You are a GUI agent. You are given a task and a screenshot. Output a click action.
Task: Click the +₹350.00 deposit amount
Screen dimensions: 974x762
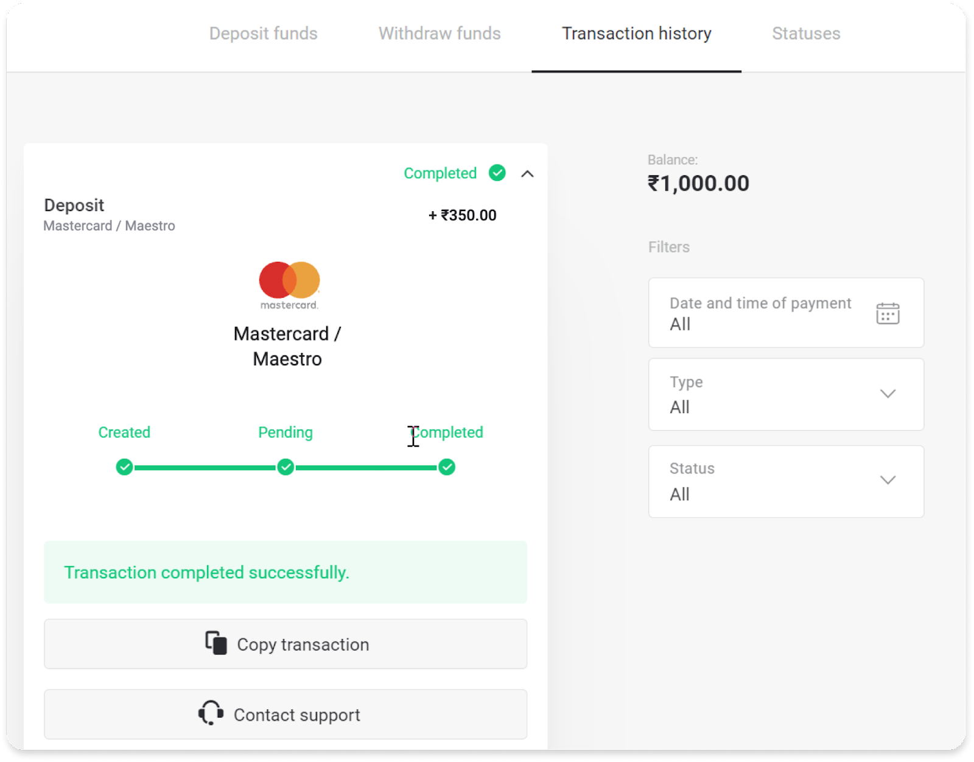click(463, 215)
